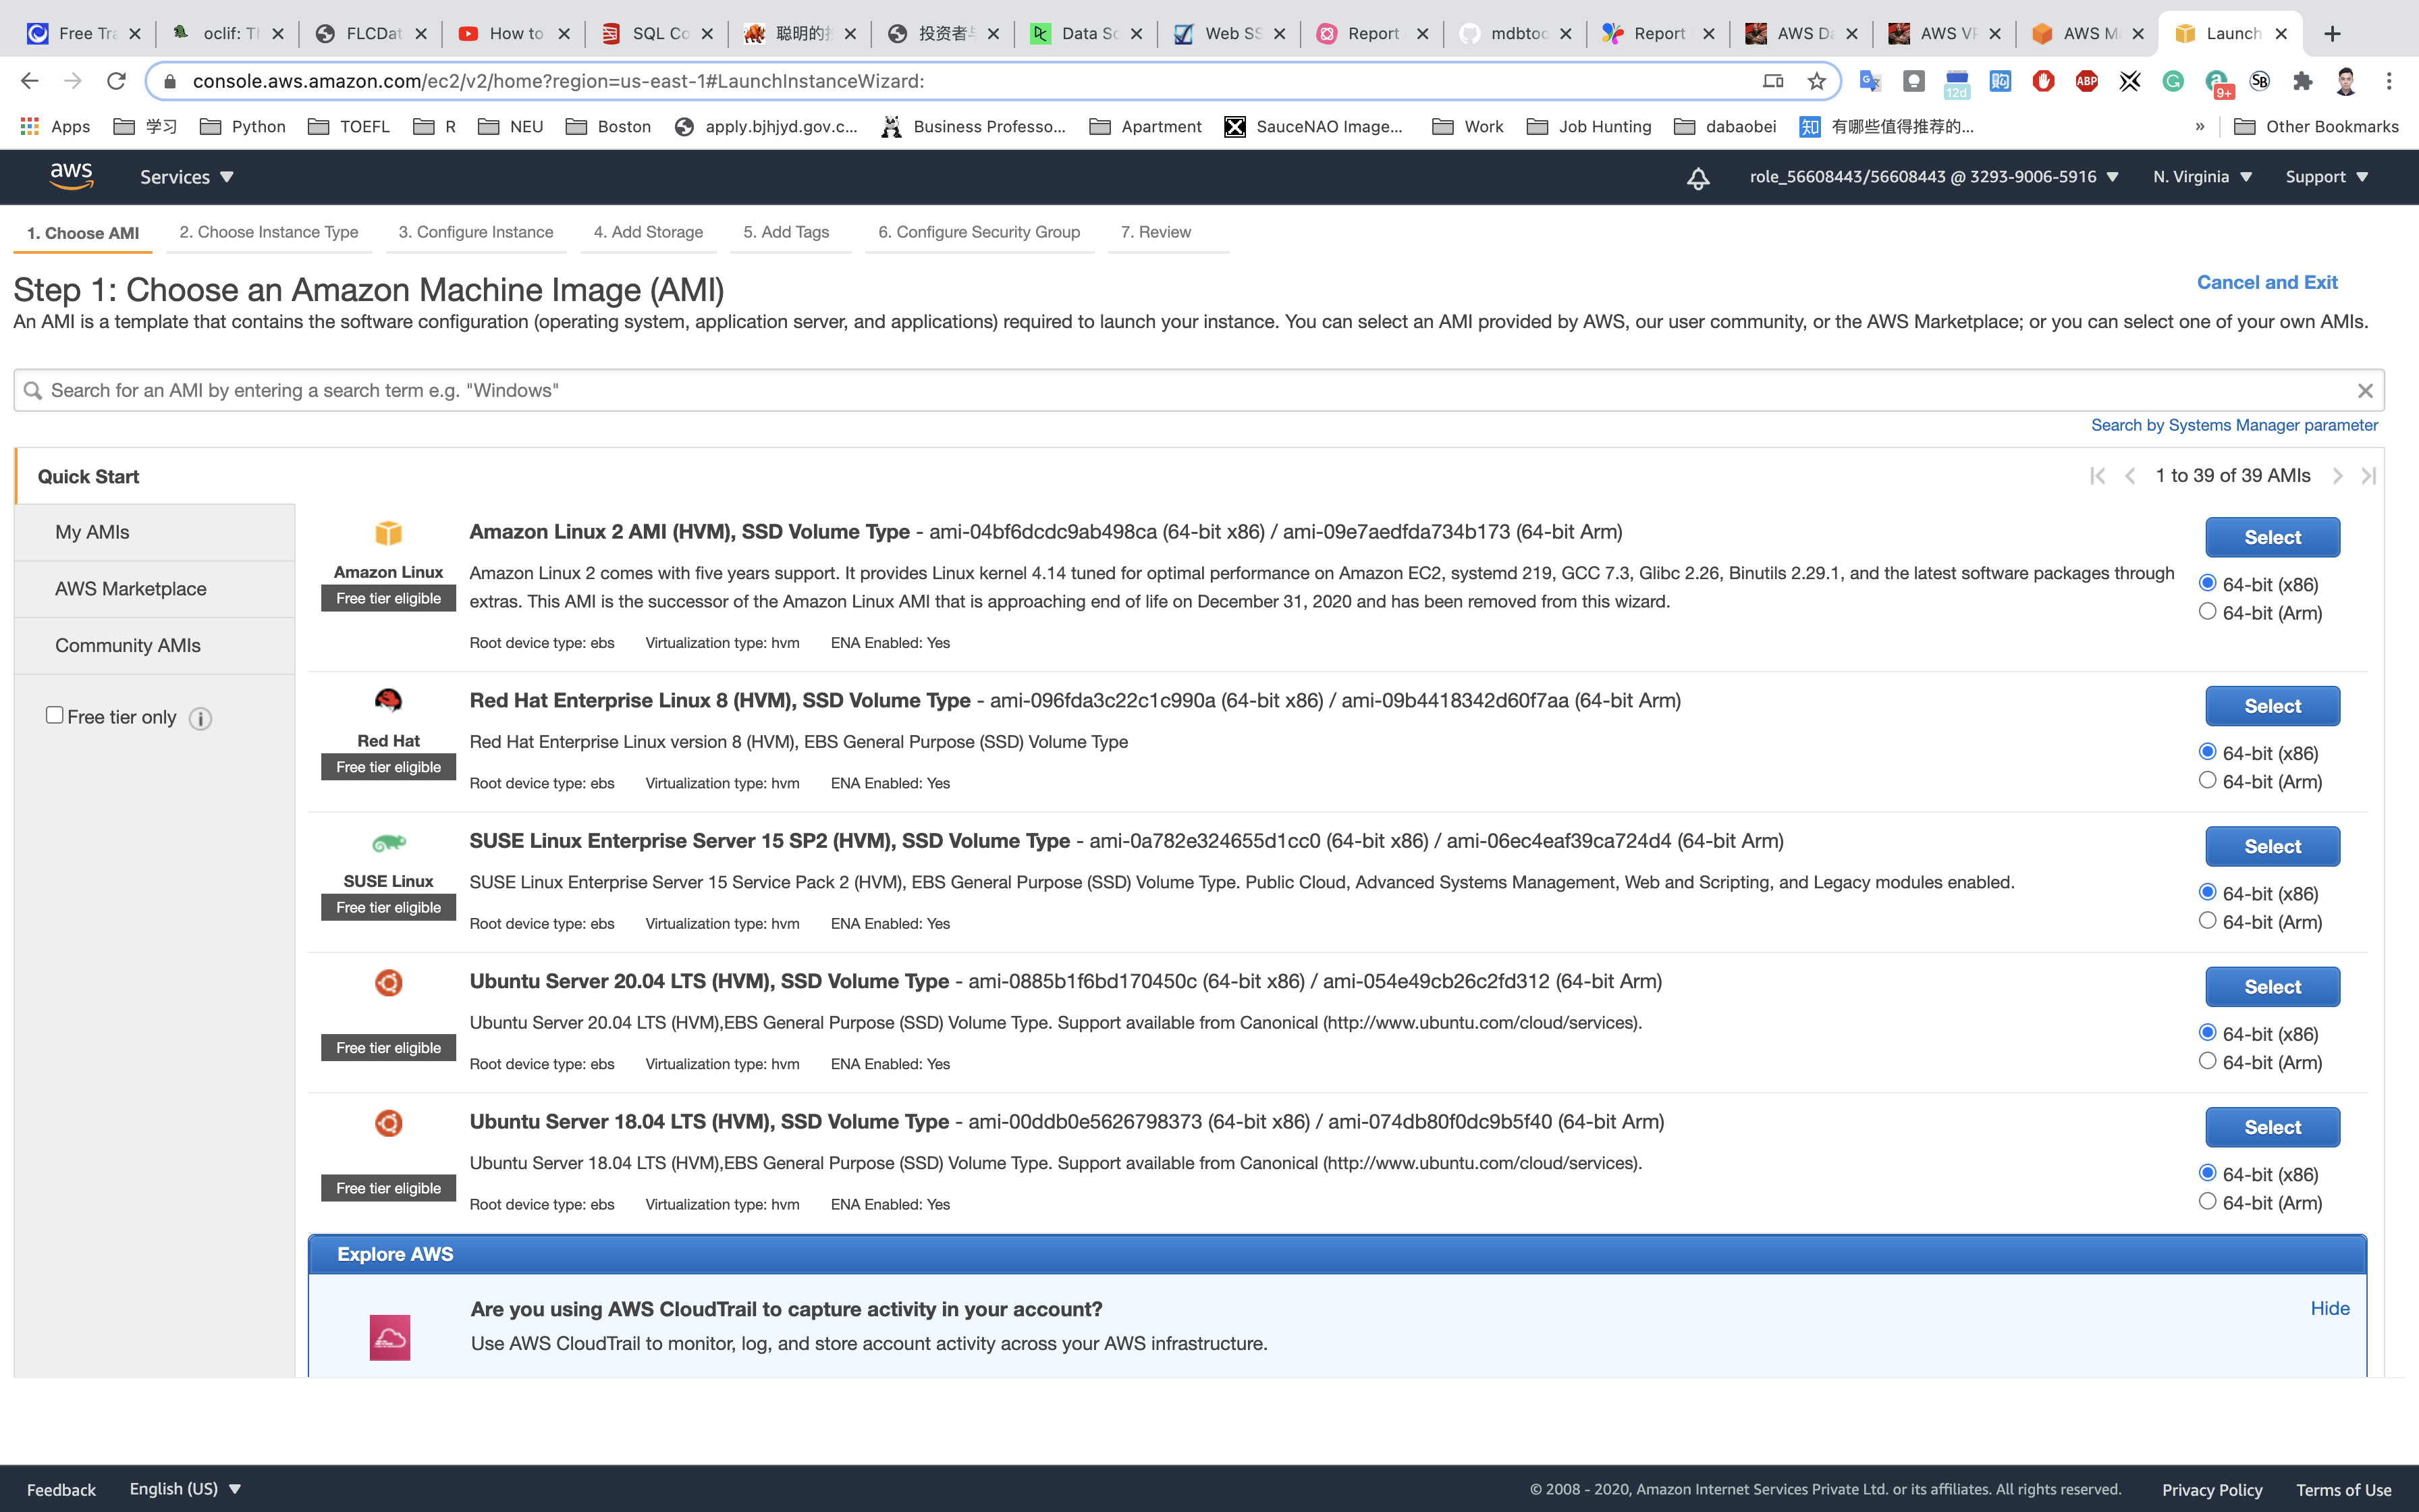Jump to last page of AMIs

click(x=2368, y=476)
